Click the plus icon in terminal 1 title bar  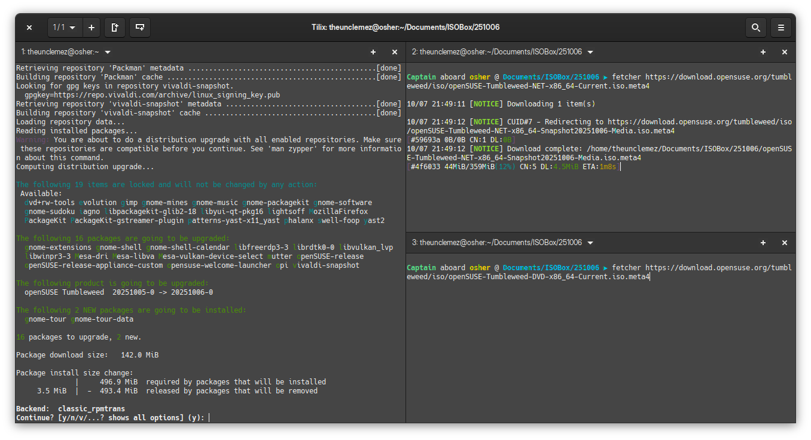pos(373,52)
